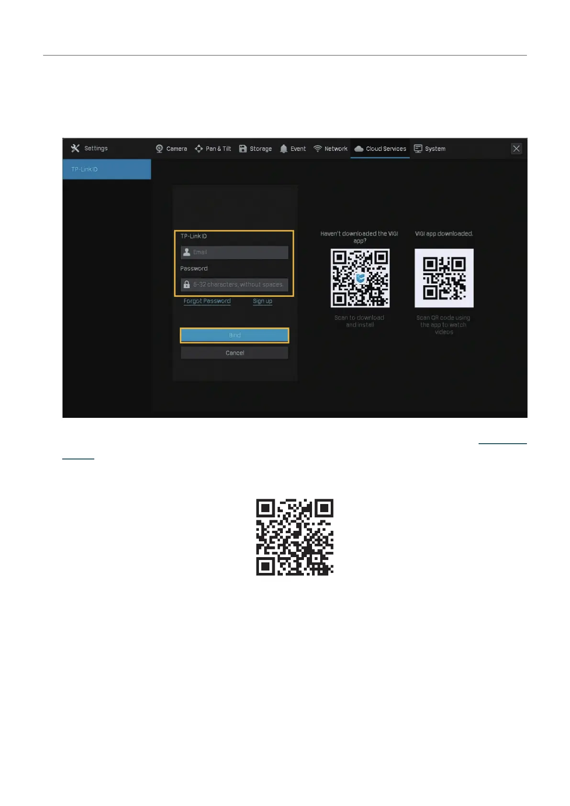Select TP-Link ID in the sidebar
This screenshot has height=806, width=570.
(107, 169)
